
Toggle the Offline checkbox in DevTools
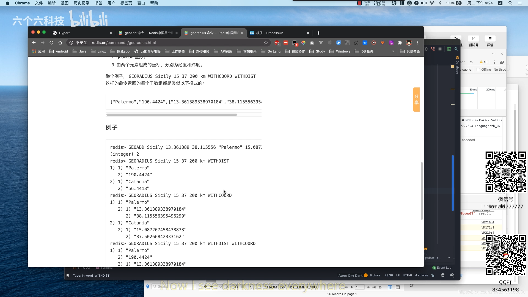[x=478, y=70]
